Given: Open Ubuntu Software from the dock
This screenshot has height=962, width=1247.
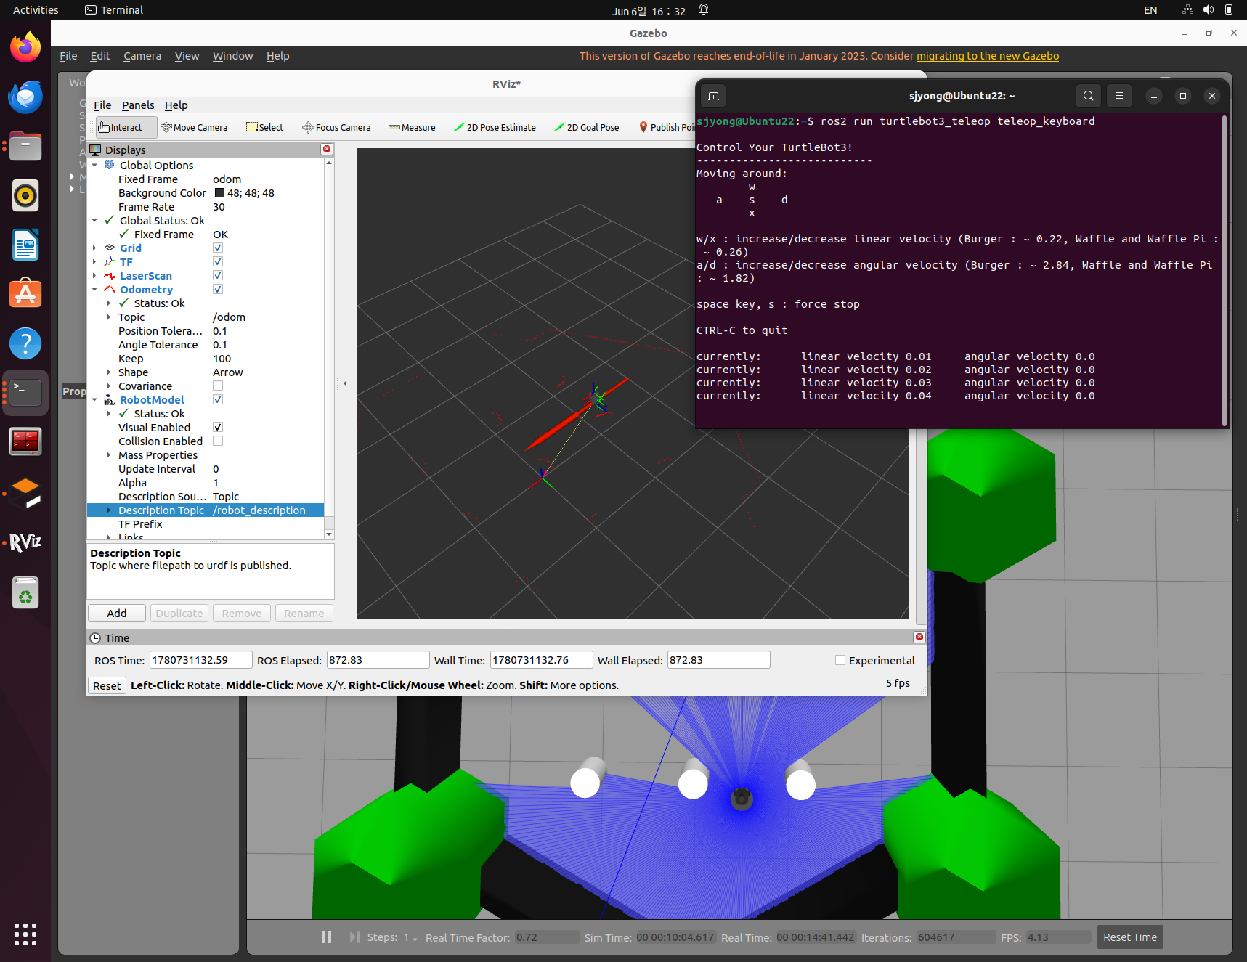Looking at the screenshot, I should 25,294.
